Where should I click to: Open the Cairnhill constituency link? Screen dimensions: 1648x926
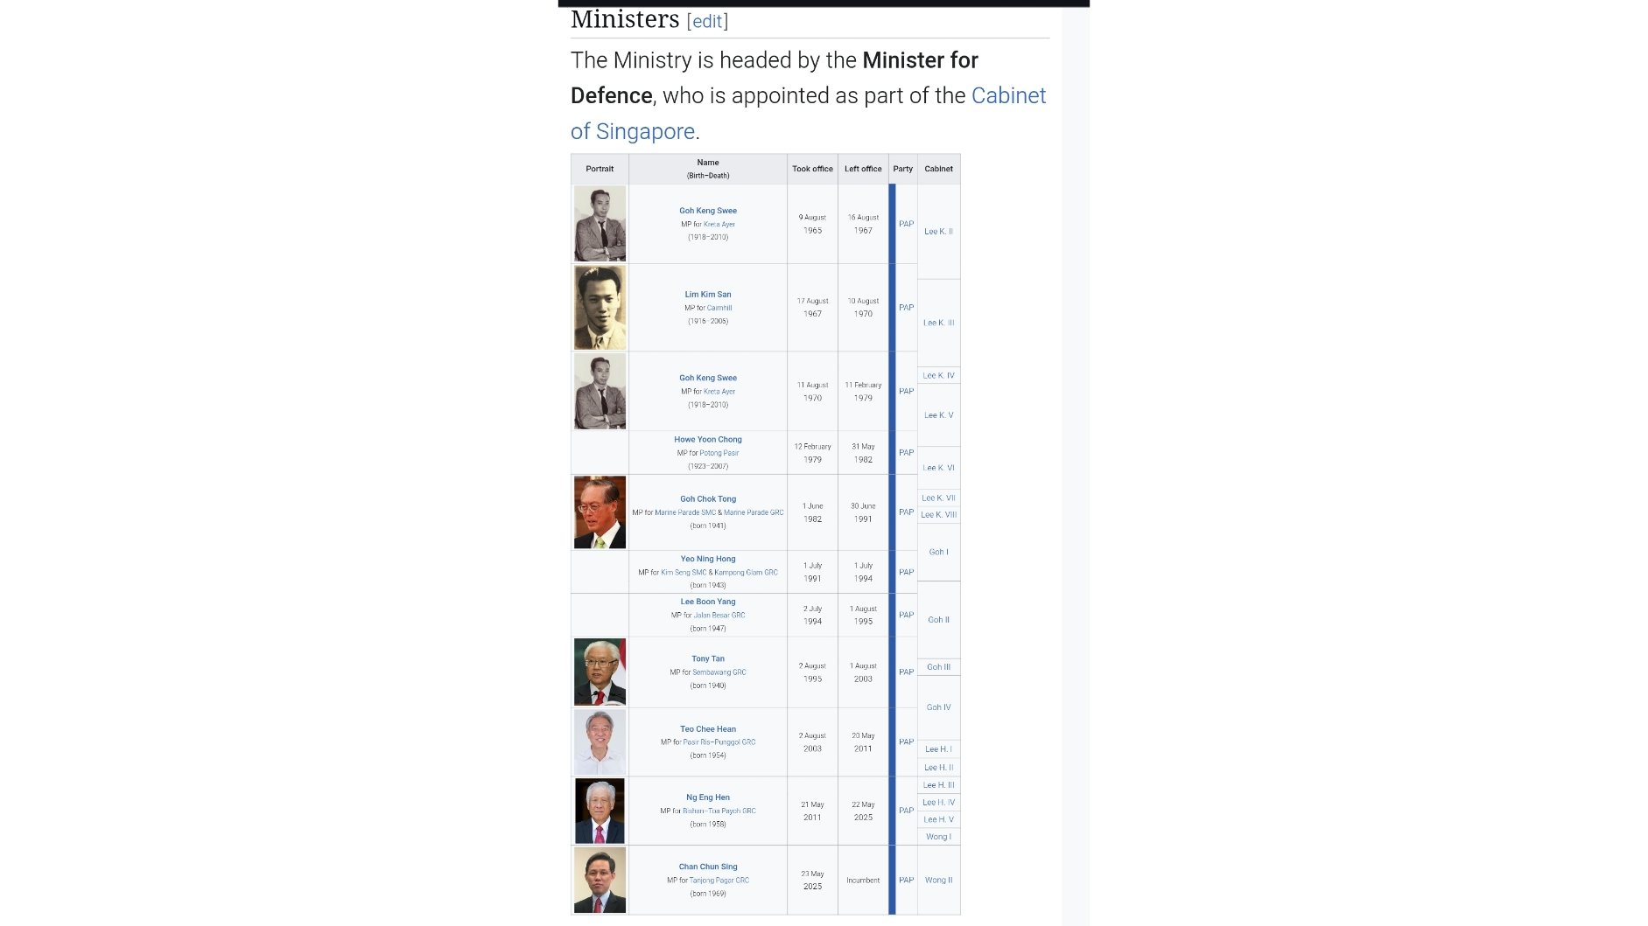pos(719,308)
